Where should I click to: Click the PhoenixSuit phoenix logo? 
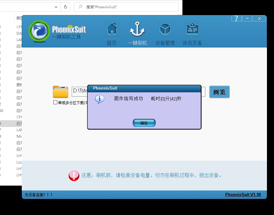point(39,31)
